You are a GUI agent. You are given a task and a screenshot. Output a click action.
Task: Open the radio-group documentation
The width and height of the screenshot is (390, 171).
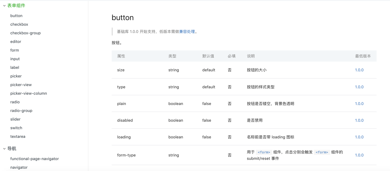[21, 110]
